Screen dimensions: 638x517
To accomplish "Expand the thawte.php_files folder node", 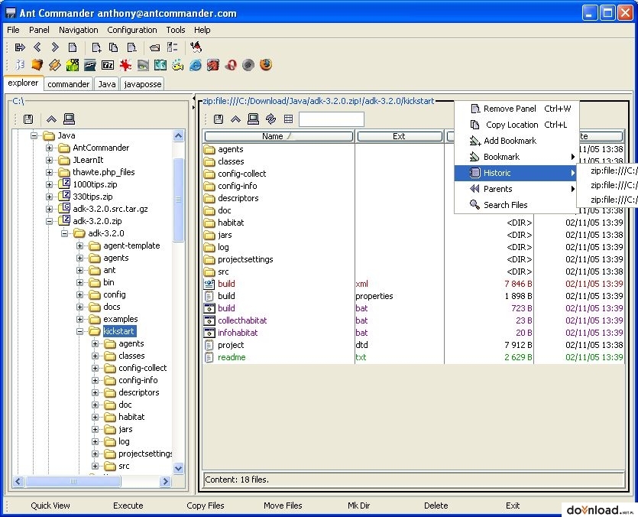I will tap(49, 172).
